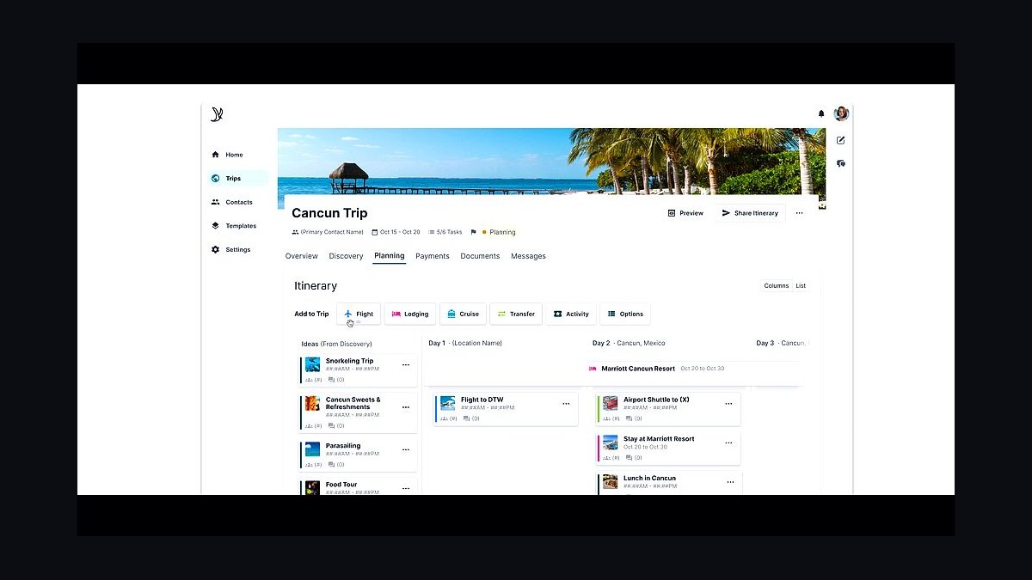Open the user profile avatar
Viewport: 1032px width, 580px height.
[x=841, y=113]
